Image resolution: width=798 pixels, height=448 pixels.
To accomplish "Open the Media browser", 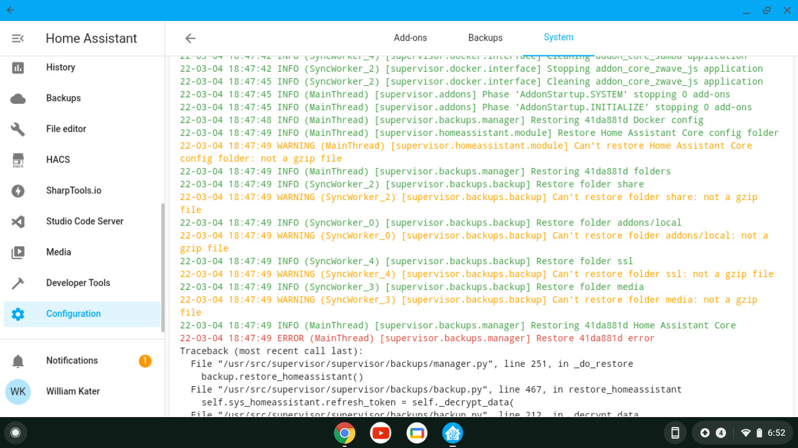I will point(58,252).
